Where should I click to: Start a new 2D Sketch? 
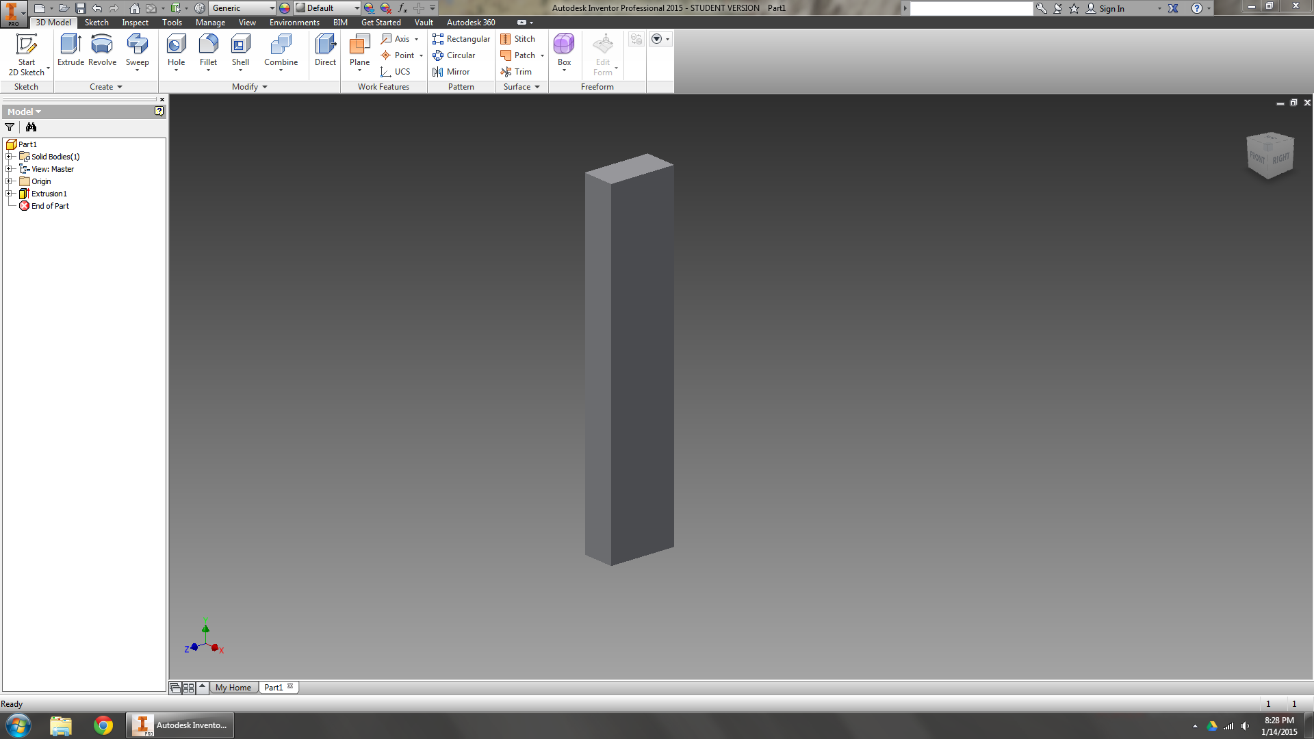click(27, 55)
